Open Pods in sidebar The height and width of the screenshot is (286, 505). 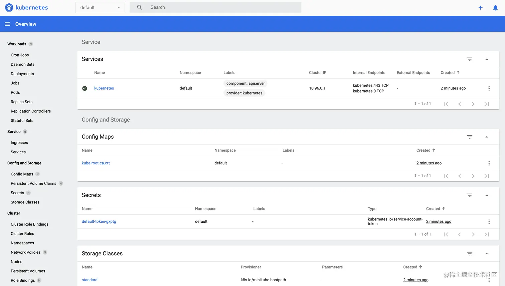click(x=15, y=92)
